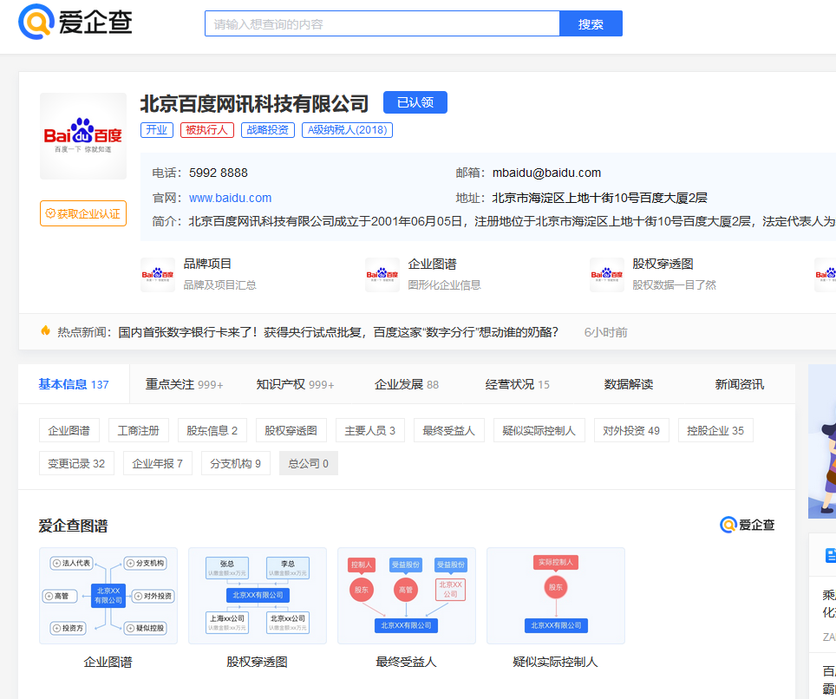
Task: Click the 股权穿透图 caption under the second diagram
Action: [x=257, y=662]
